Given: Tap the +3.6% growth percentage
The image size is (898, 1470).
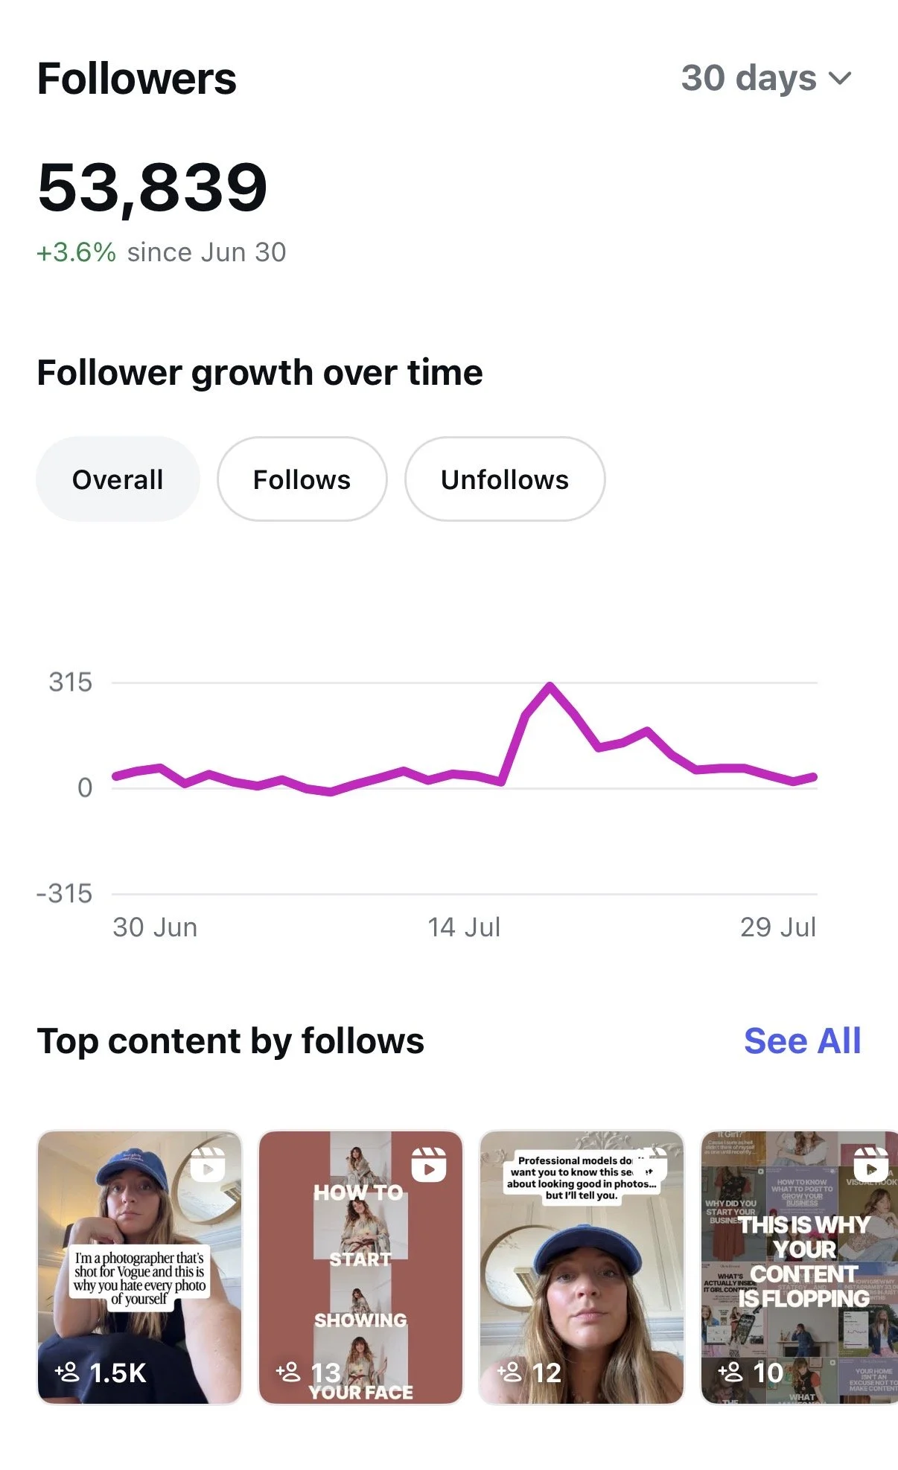Looking at the screenshot, I should (77, 252).
